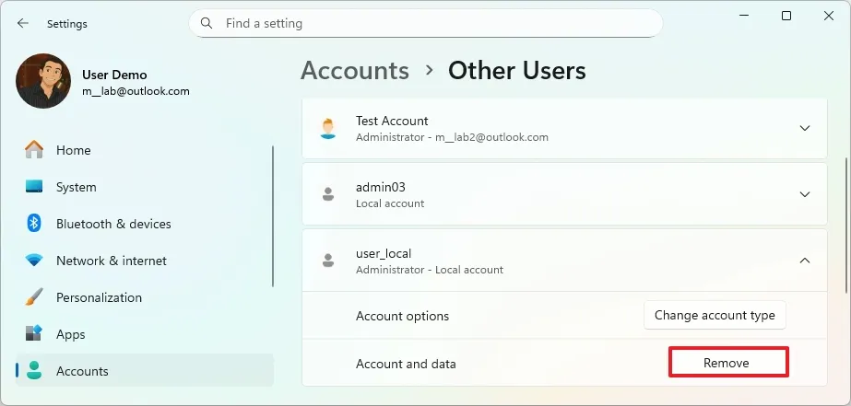851x406 pixels.
Task: Click the System monitor icon
Action: pos(34,187)
